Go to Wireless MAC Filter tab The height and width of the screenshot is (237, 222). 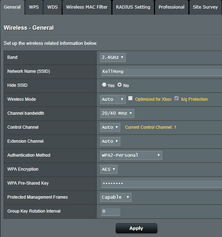(87, 7)
